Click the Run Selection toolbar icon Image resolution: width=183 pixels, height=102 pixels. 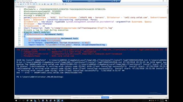(43, 4)
